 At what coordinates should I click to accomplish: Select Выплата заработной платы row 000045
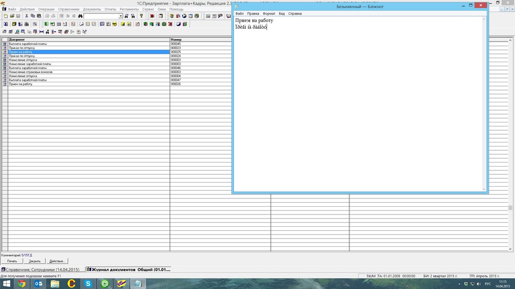(89, 44)
